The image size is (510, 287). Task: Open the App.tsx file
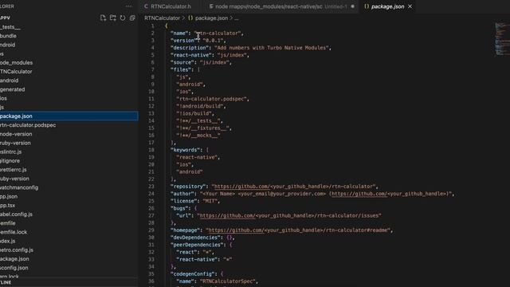69,206
